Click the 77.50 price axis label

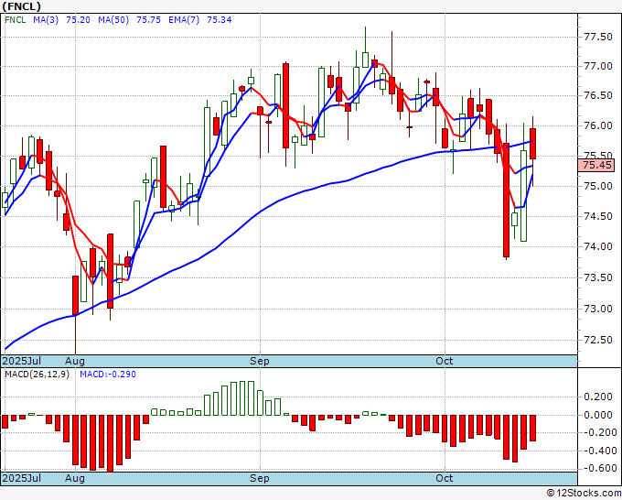tap(598, 38)
